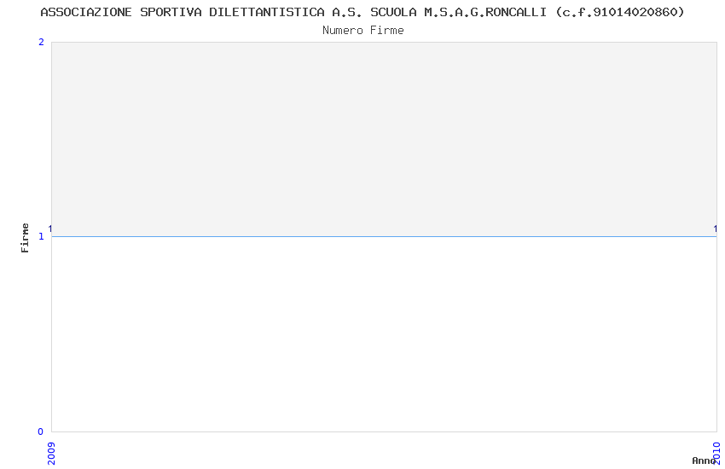Screen dimensions: 725x469
Task: Select the 2009 year axis label
Action: (51, 454)
